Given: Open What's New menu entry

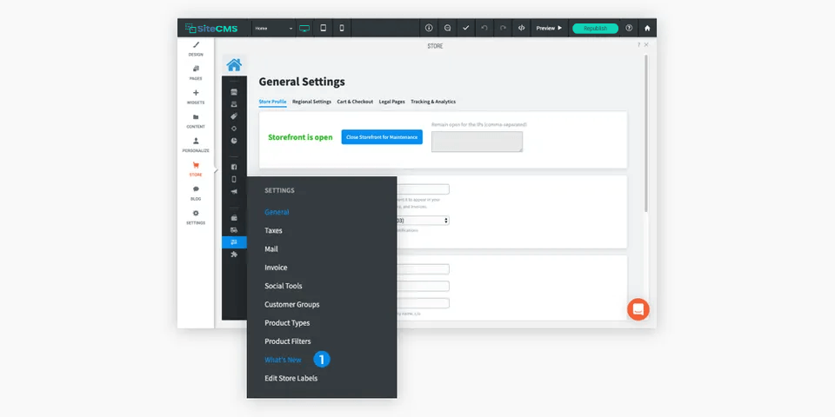Looking at the screenshot, I should (x=283, y=360).
